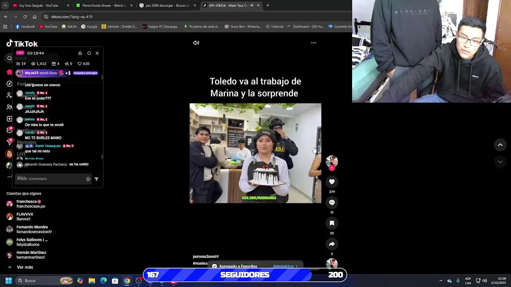Bookmark the video with the favorites icon
Screen dimensions: 511x287
(332, 223)
